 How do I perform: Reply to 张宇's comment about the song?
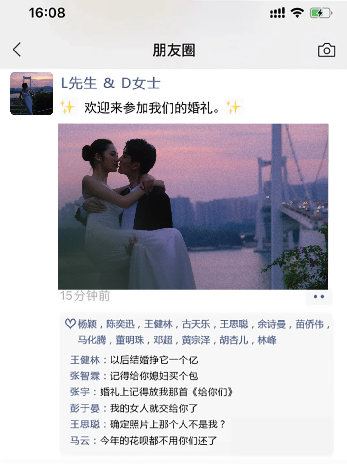(151, 392)
